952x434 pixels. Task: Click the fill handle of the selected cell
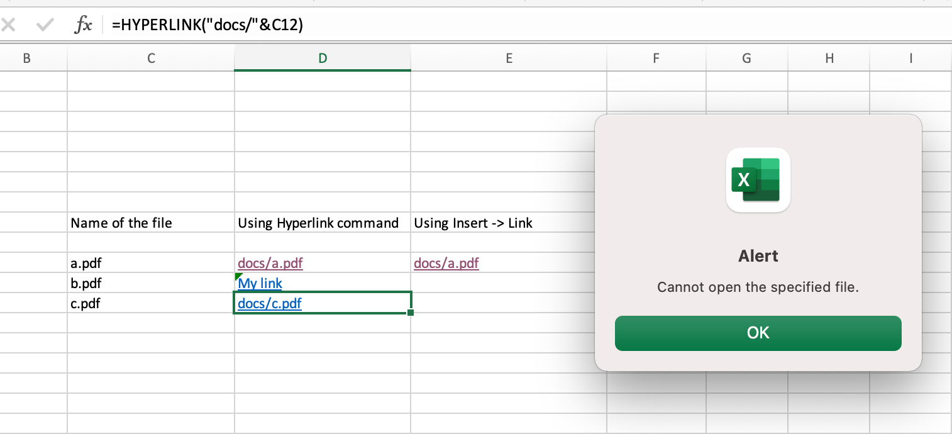pyautogui.click(x=411, y=313)
